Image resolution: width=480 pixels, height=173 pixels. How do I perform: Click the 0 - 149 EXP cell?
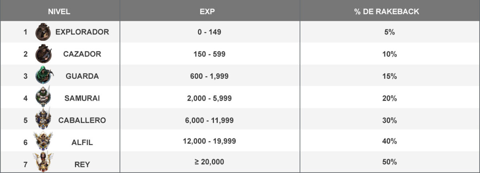[209, 32]
